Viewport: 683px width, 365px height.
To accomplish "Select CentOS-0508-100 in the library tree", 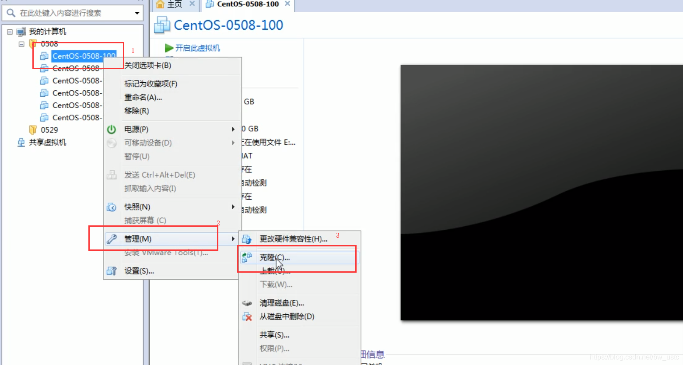I will tap(84, 56).
